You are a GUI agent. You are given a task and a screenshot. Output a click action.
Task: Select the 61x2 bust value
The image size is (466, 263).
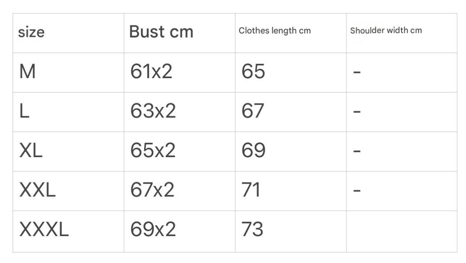151,72
